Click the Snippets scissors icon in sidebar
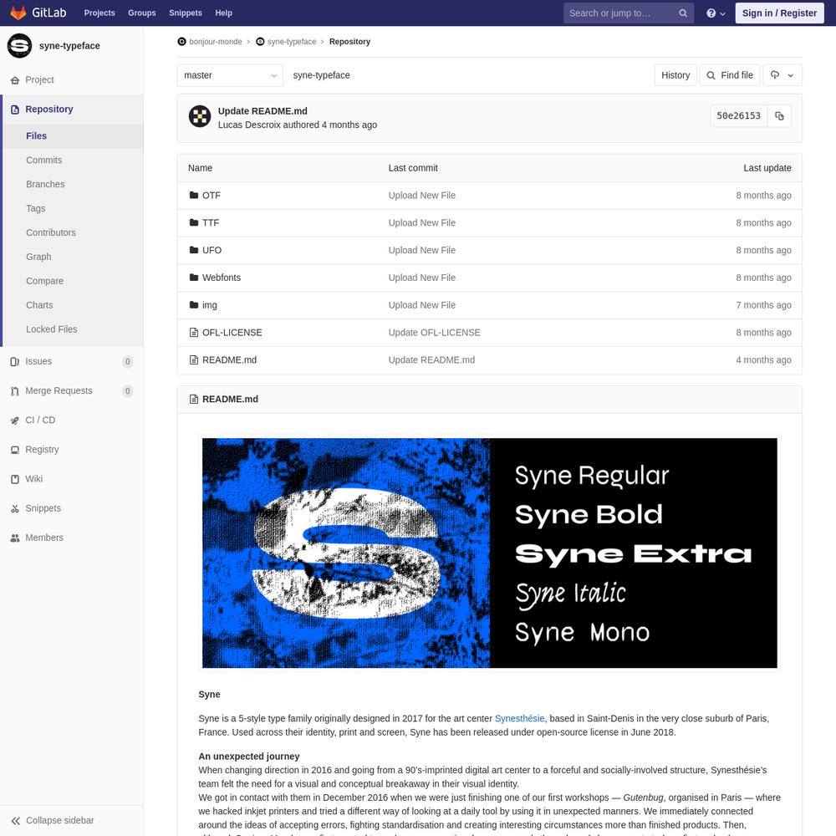This screenshot has height=836, width=836. [x=15, y=508]
